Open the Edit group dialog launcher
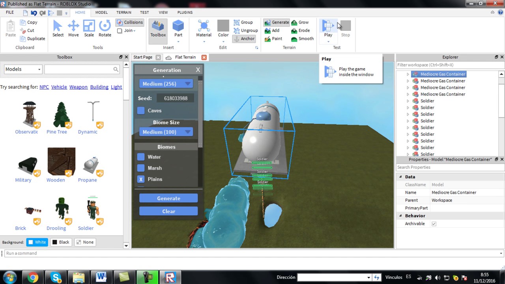Viewport: 505px width, 284px height. tap(256, 48)
